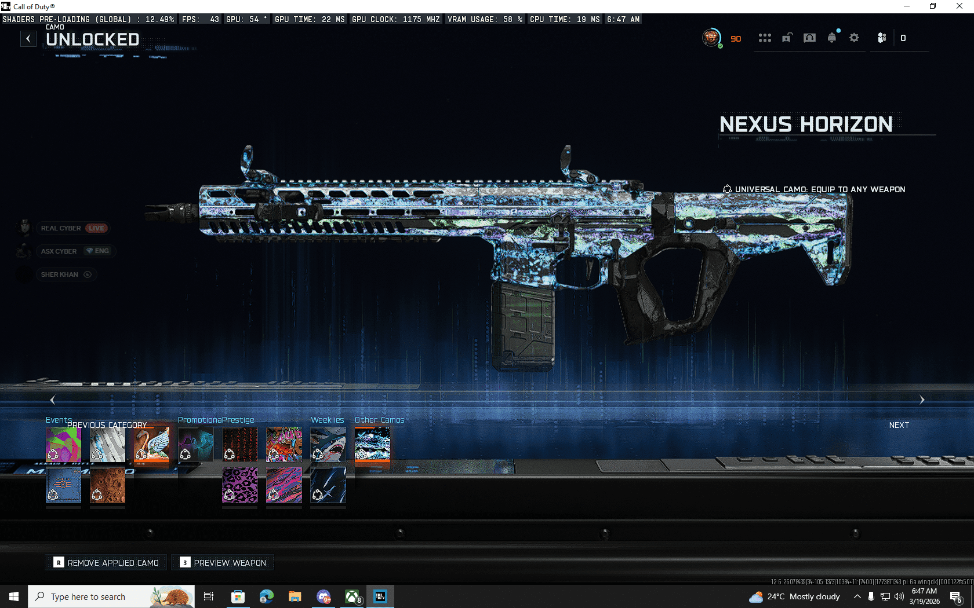Click the Preview Weapon button
Viewport: 974px width, 608px height.
(223, 563)
